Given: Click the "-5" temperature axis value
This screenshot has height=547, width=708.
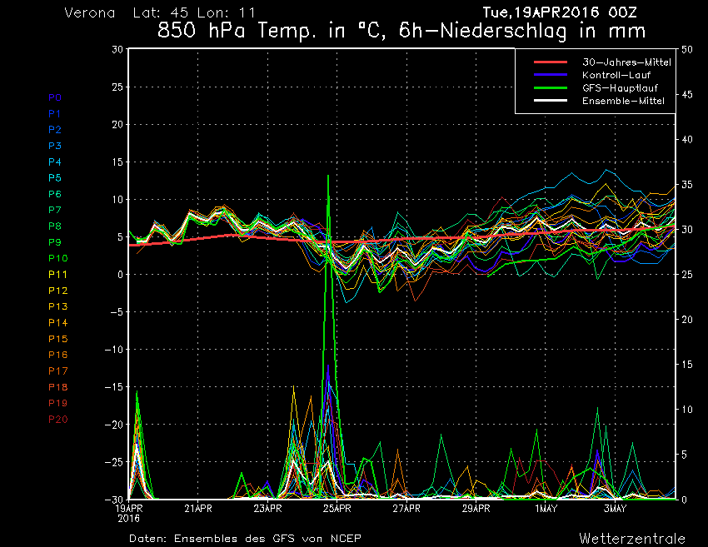Looking at the screenshot, I should click(117, 312).
